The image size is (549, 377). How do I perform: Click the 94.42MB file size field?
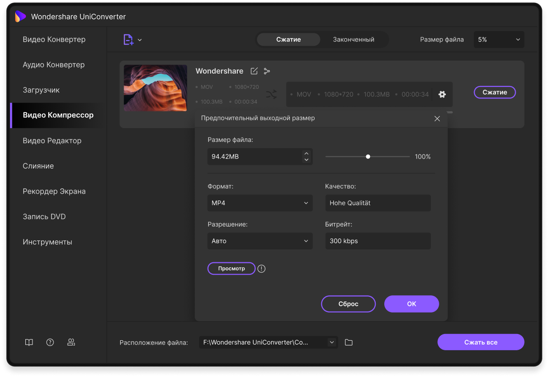point(260,157)
